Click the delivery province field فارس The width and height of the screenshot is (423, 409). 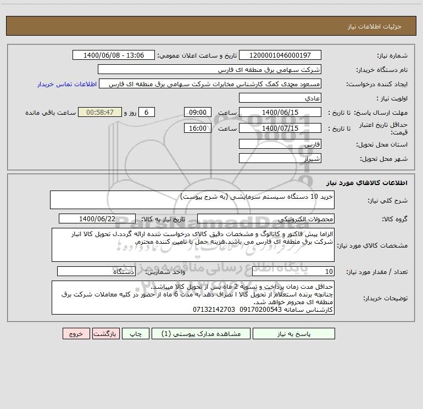click(x=280, y=144)
